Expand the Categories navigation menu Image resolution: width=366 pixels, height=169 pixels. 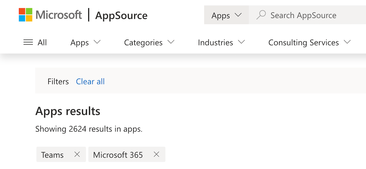point(149,43)
